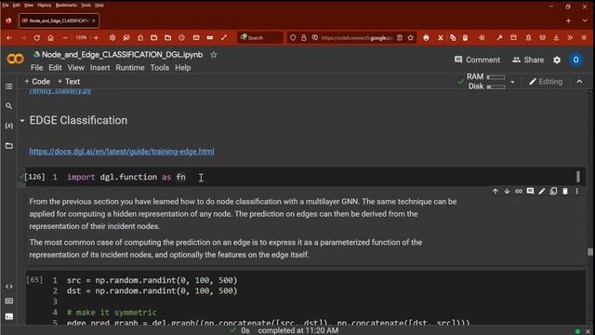Screen dimensions: 595x335
Task: Click the browser Back arrow
Action: coord(9,37)
